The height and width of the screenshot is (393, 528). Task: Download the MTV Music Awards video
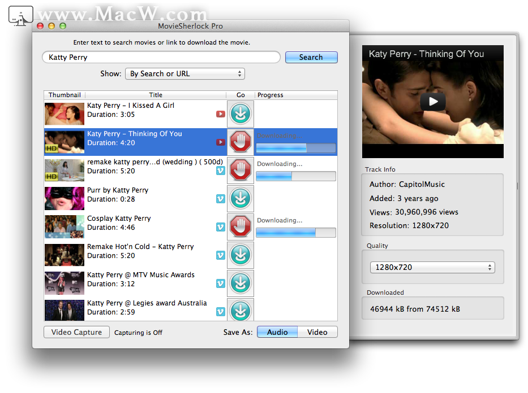[241, 283]
